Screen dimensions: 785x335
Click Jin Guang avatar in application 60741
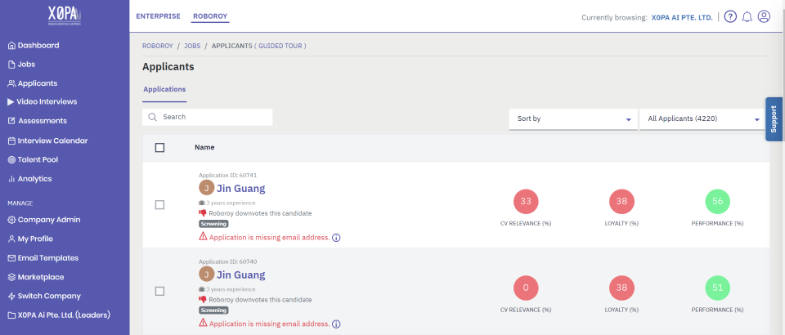tap(206, 189)
